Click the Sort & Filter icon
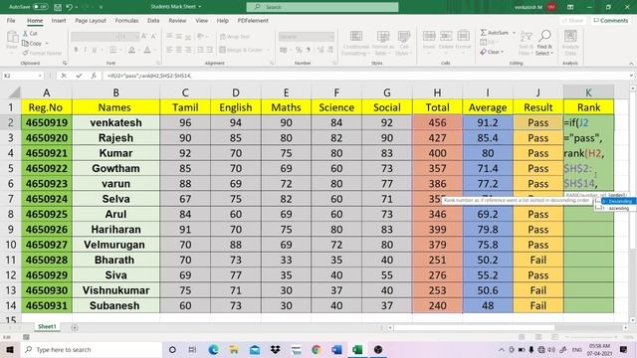The width and height of the screenshot is (637, 358). (527, 37)
